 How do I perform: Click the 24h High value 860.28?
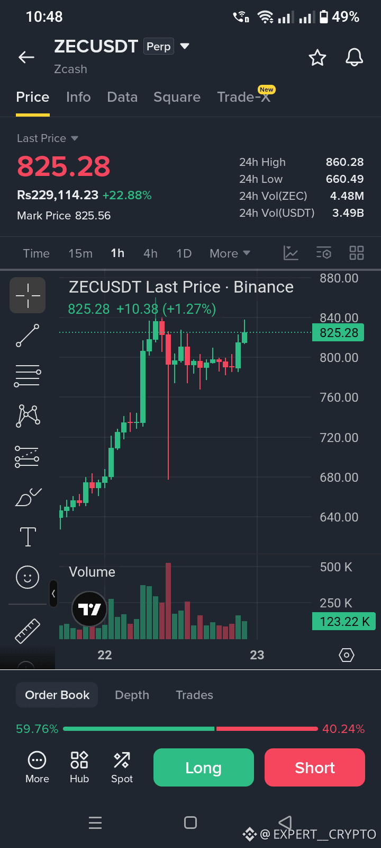pyautogui.click(x=344, y=162)
